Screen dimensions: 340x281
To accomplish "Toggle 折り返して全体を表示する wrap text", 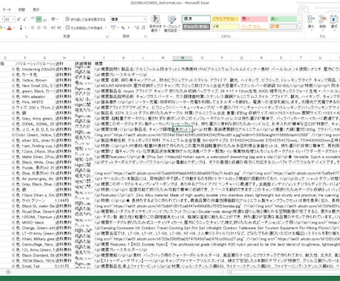I will [x=85, y=19].
